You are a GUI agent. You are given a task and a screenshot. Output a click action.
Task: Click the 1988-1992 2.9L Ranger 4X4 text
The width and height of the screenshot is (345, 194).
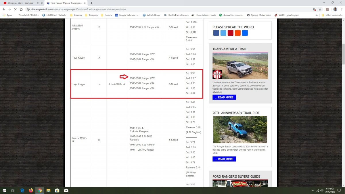coord(145,27)
